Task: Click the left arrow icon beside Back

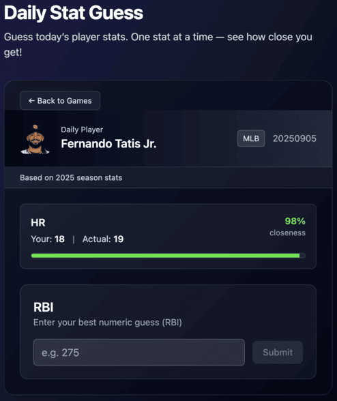Action: [x=31, y=101]
